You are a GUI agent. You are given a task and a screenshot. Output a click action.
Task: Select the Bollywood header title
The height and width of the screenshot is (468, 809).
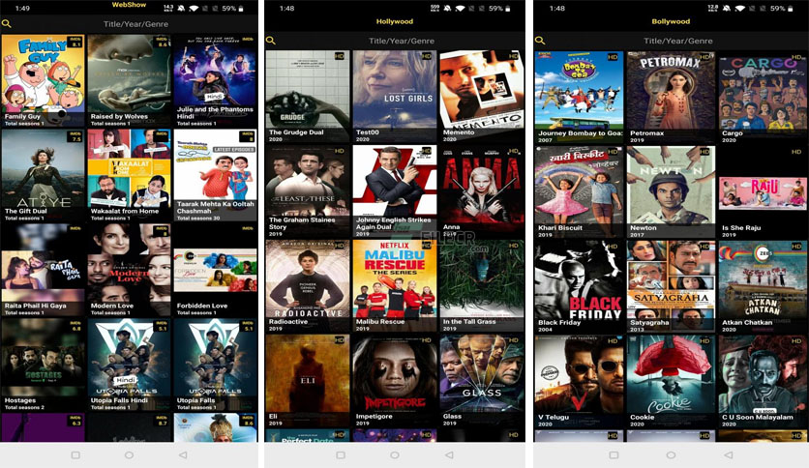pyautogui.click(x=671, y=21)
